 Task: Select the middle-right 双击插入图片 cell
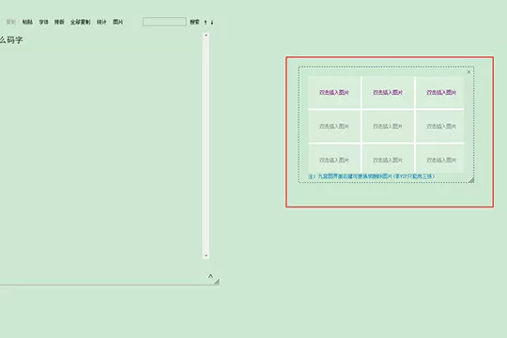[x=440, y=126]
